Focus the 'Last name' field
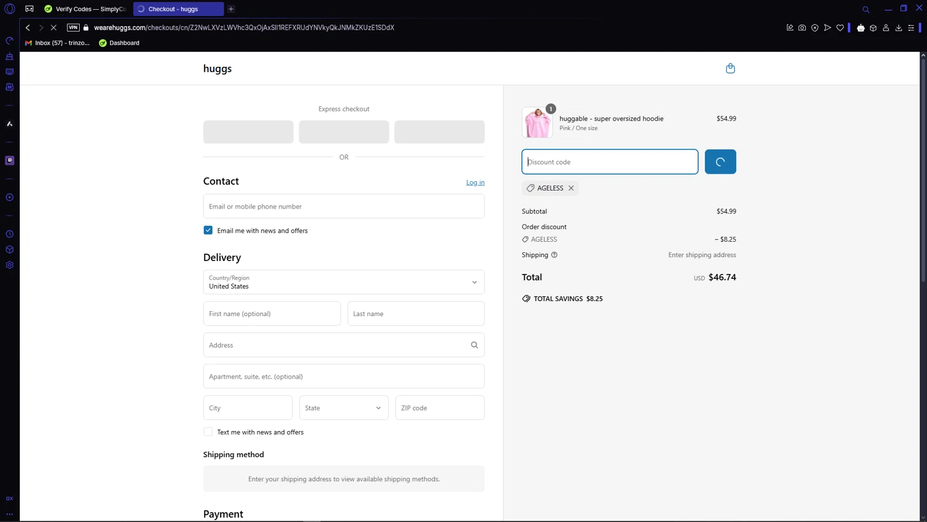 point(416,314)
